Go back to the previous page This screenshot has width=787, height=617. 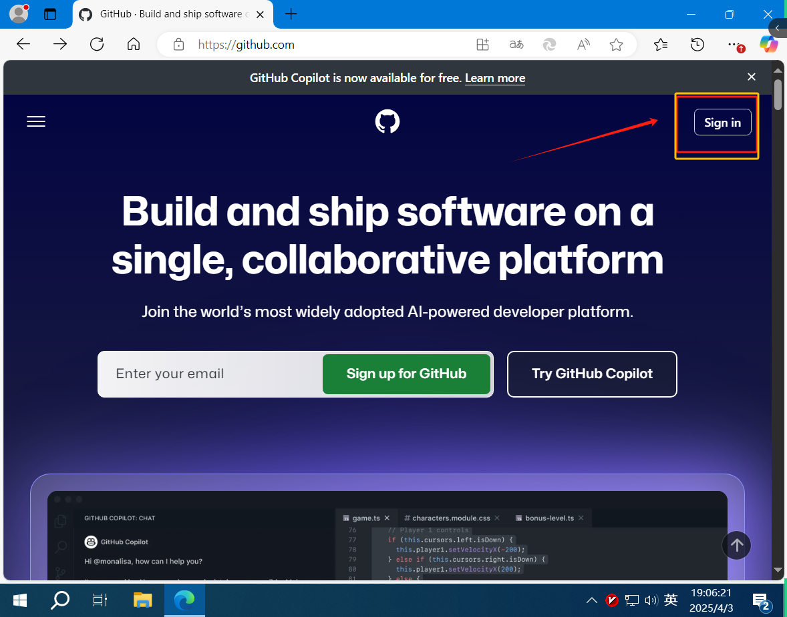click(23, 45)
